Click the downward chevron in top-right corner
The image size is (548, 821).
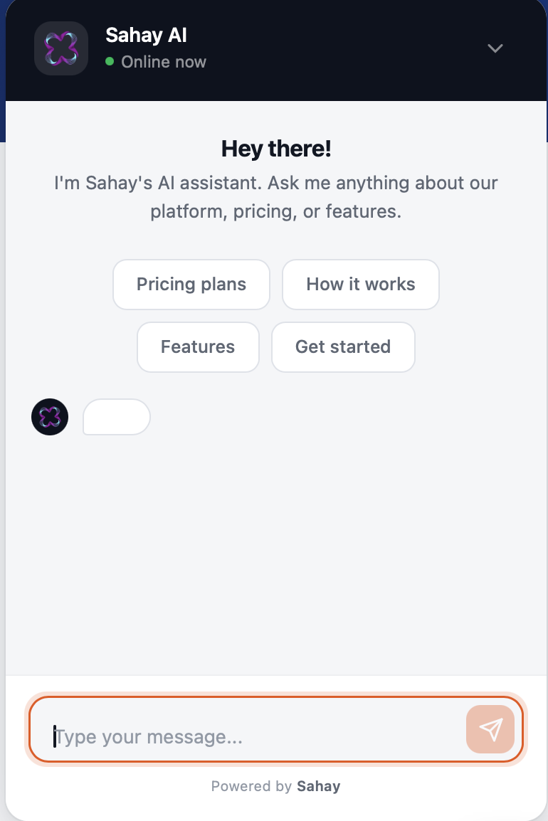495,48
